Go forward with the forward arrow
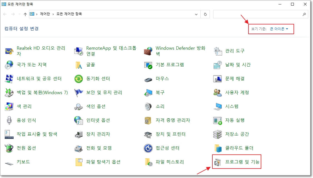Screen dimensions: 313x178 13,14
